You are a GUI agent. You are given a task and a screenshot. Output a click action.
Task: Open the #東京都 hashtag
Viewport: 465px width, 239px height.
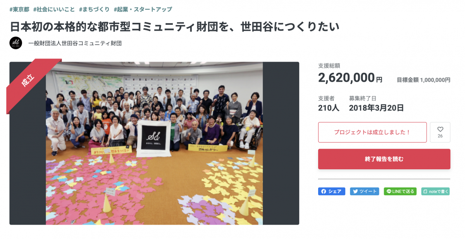pos(19,9)
